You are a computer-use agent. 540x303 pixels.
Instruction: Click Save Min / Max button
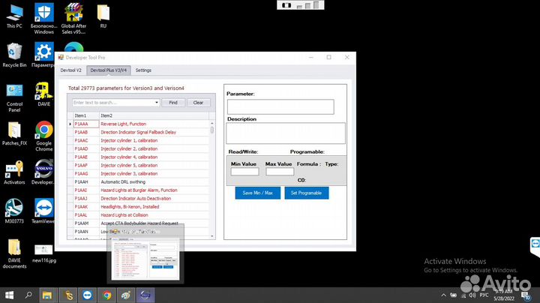point(257,193)
